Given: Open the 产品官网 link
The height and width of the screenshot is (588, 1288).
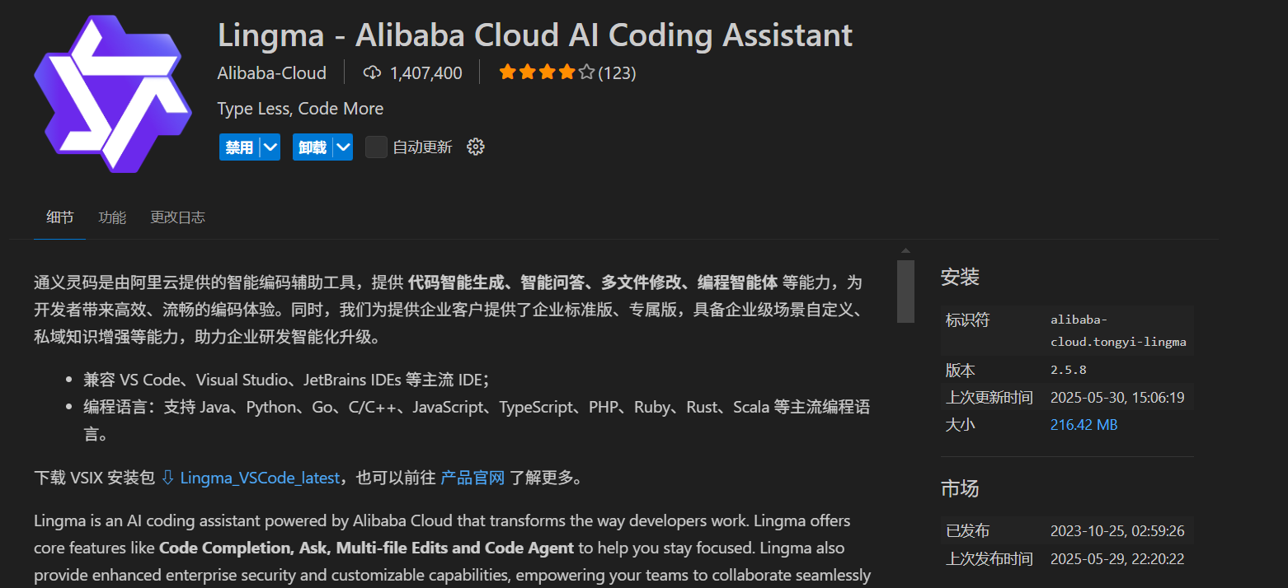Looking at the screenshot, I should tap(472, 478).
